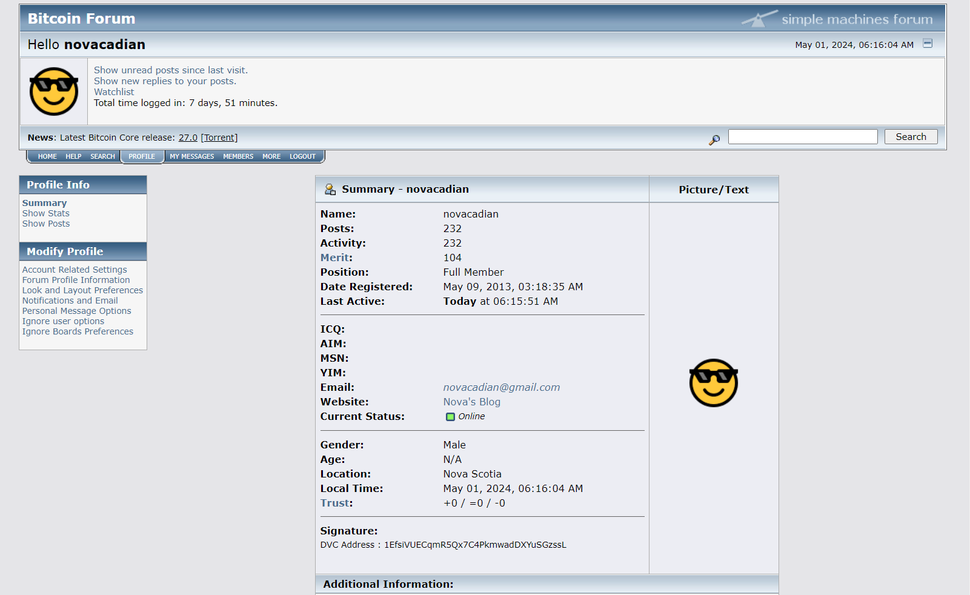Click the Merit label link
The height and width of the screenshot is (595, 970).
tap(335, 258)
